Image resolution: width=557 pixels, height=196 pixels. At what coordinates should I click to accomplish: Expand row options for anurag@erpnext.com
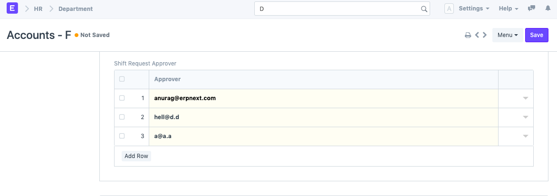pos(525,98)
